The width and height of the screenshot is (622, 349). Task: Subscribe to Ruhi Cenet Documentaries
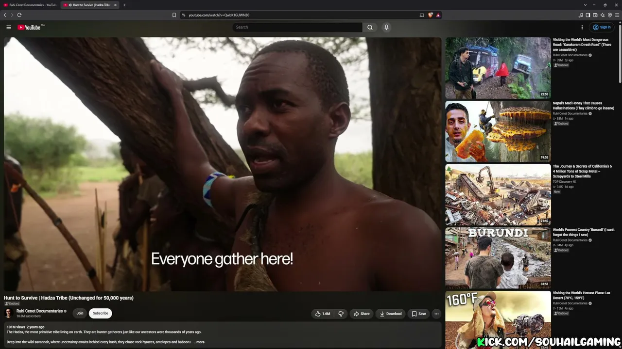pyautogui.click(x=101, y=313)
